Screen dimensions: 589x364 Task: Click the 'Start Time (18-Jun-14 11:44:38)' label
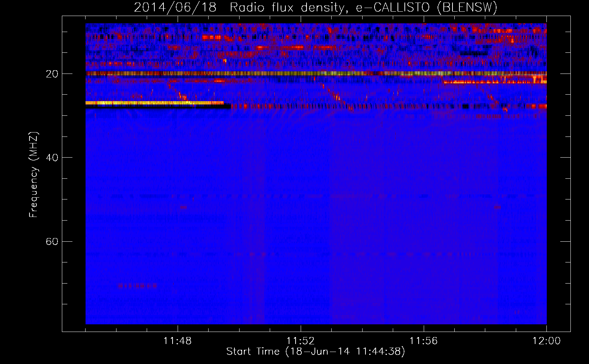pos(316,352)
